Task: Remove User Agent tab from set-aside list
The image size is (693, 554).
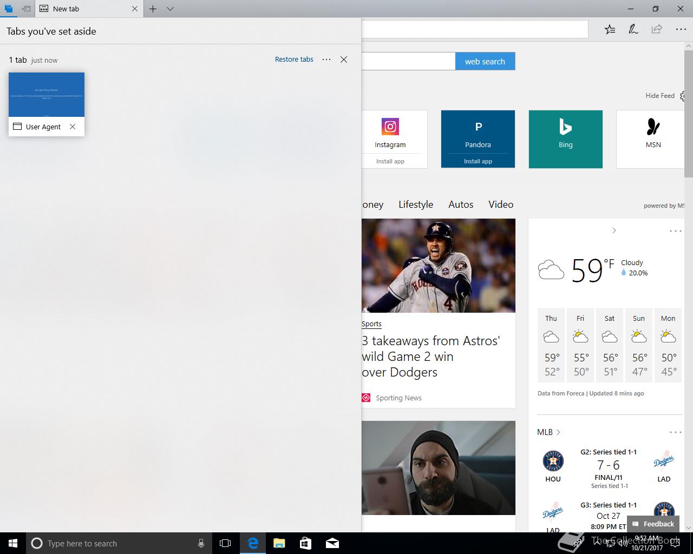Action: (73, 127)
